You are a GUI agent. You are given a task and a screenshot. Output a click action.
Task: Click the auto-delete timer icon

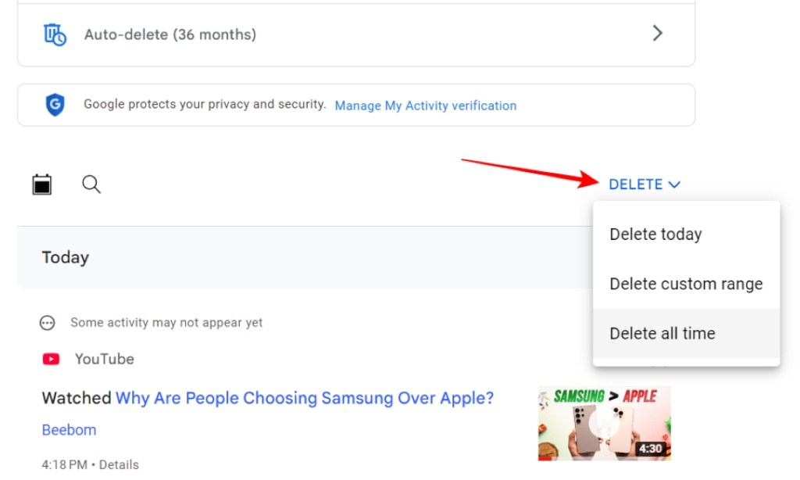53,34
